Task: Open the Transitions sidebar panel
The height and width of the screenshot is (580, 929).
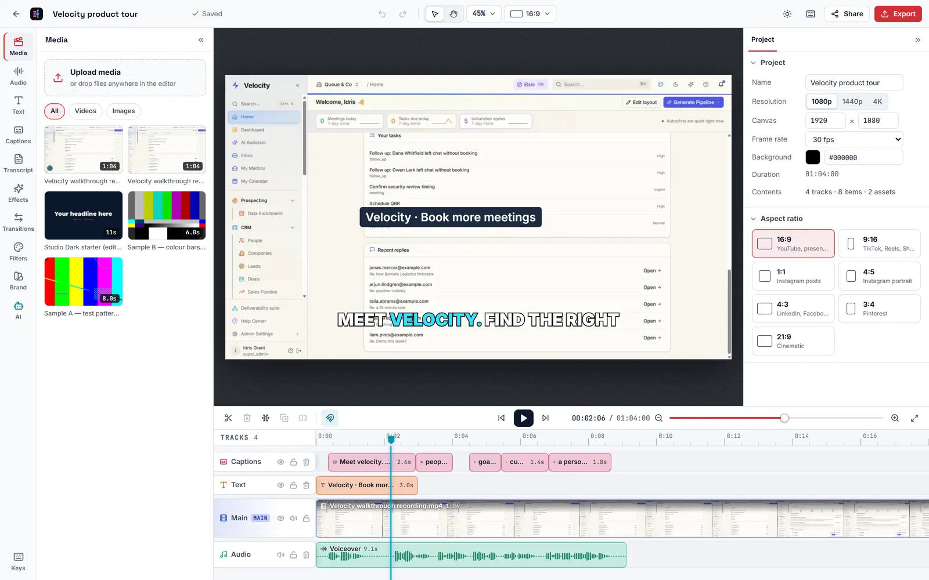Action: pos(19,222)
